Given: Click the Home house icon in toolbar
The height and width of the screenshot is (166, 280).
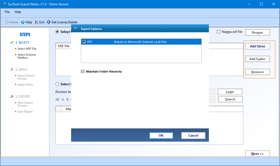Looking at the screenshot, I should coord(7,22).
